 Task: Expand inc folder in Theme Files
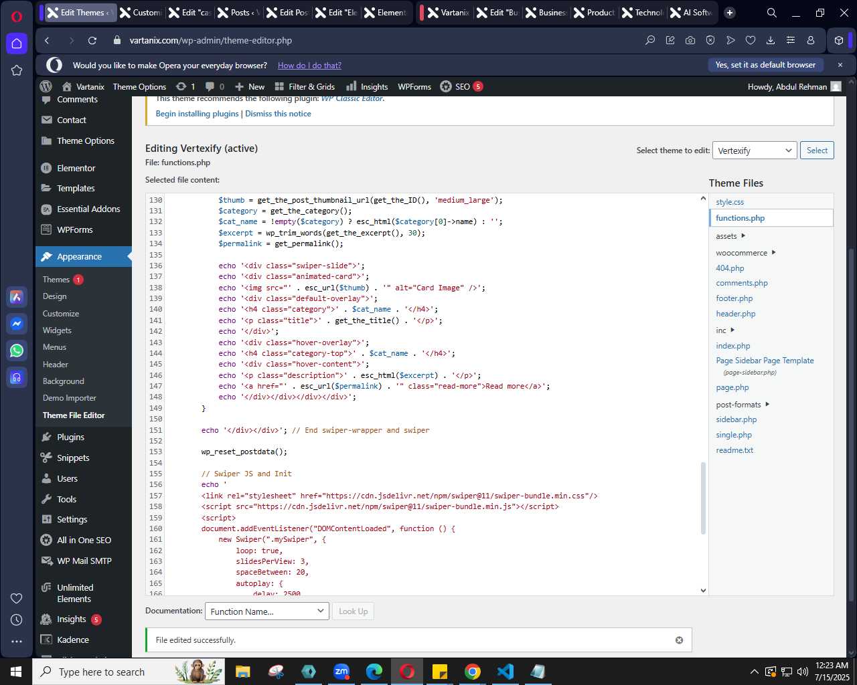725,330
